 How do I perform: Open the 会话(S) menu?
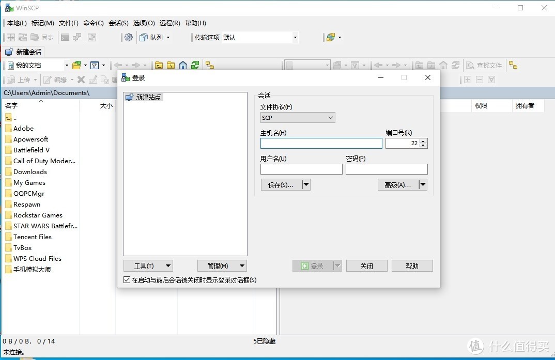click(x=118, y=23)
